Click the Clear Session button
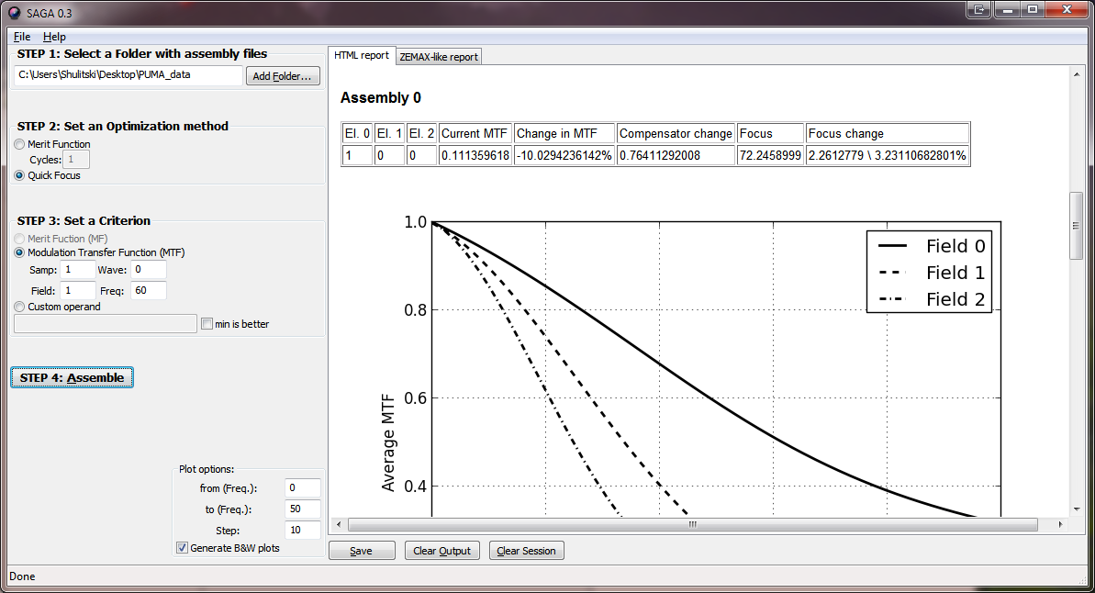 tap(527, 551)
